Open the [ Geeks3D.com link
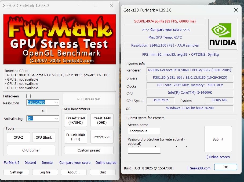The width and height of the screenshot is (244, 182). click(199, 168)
